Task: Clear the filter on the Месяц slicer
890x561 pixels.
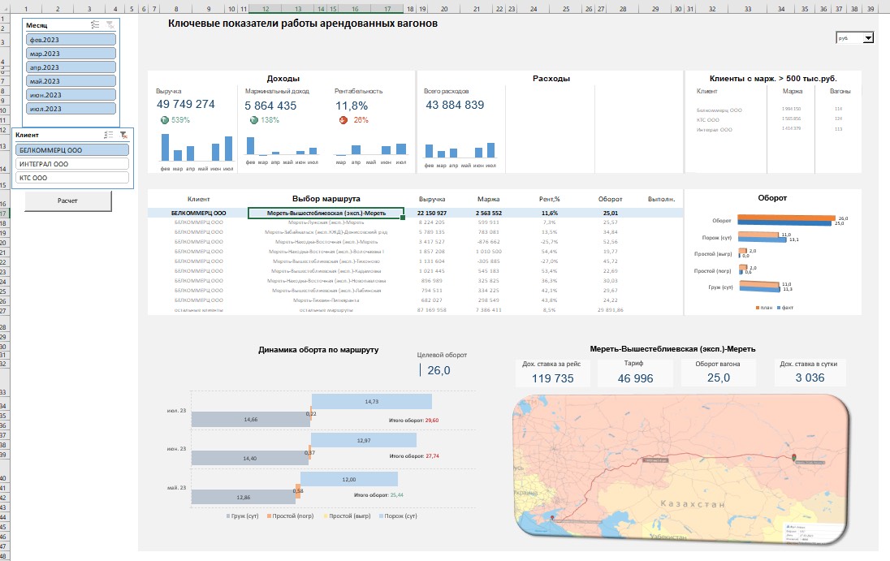Action: tap(110, 25)
